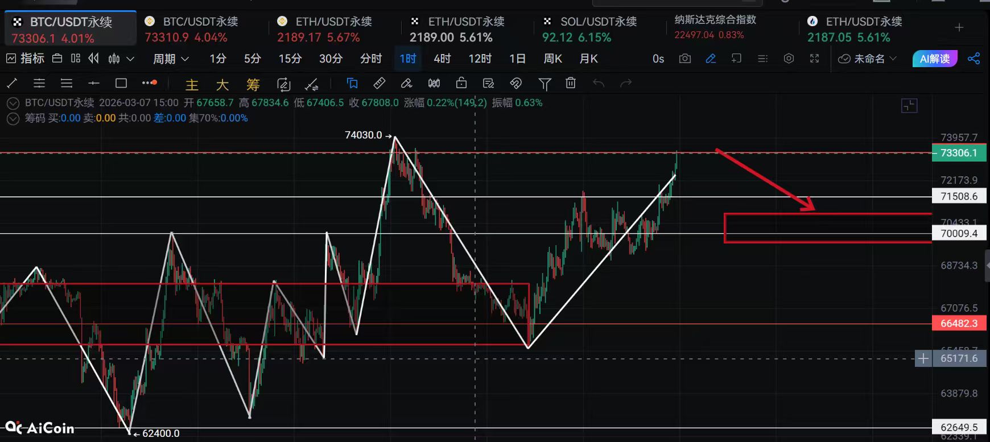
Task: Toggle the lock drawings icon
Action: [x=461, y=84]
